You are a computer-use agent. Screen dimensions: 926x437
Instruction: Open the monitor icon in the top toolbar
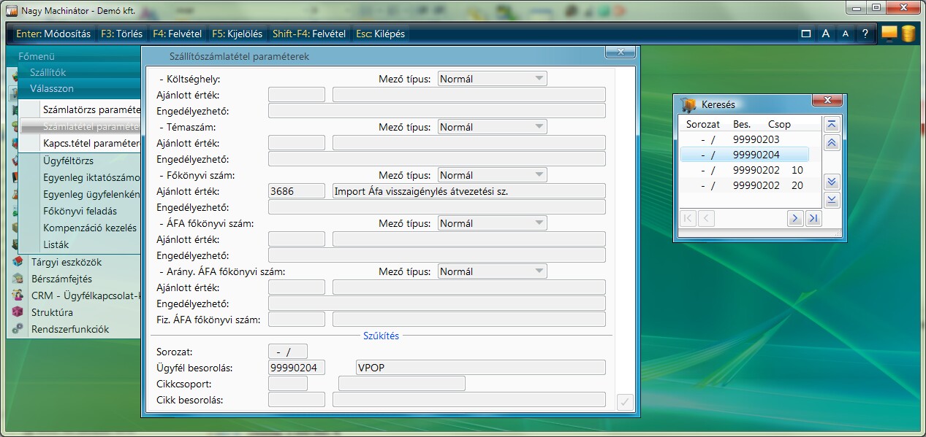click(889, 34)
